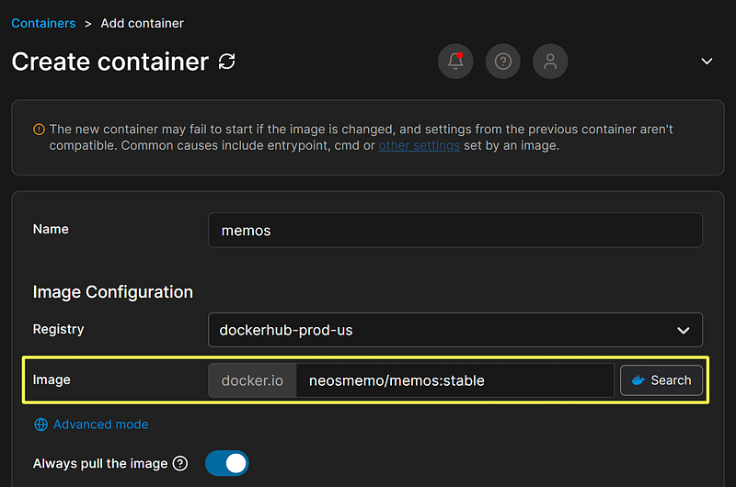
Task: Open the Registry dropdown dockerhub-prod-us
Action: [455, 330]
